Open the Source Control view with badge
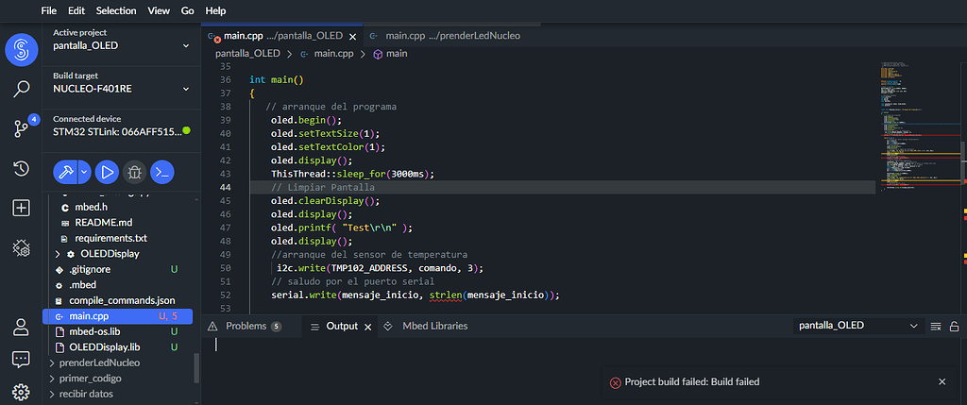Viewport: 967px width, 405px height. coord(21,128)
